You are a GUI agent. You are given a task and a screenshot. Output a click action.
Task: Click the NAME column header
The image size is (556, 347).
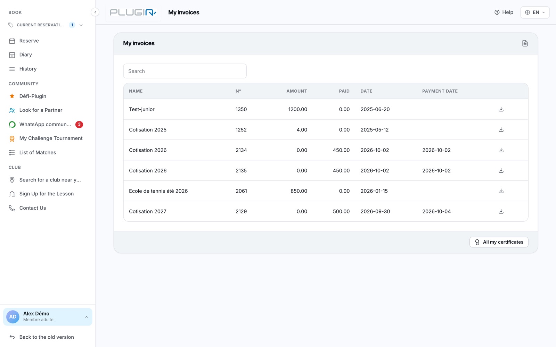tap(136, 91)
